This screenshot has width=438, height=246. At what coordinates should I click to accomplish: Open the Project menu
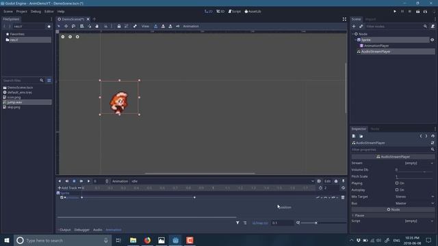pos(21,12)
